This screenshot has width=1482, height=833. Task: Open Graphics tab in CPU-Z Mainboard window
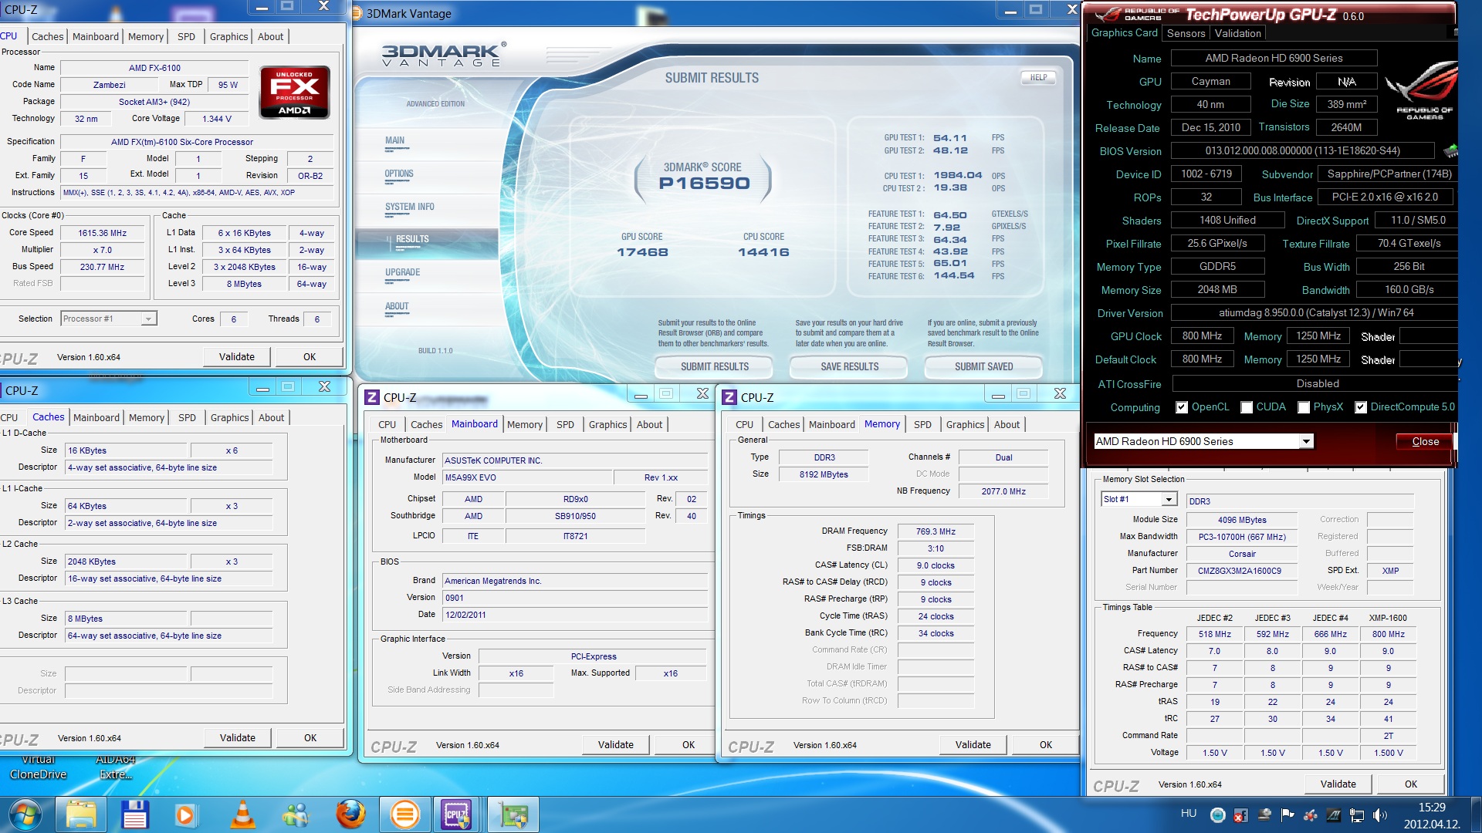[607, 424]
